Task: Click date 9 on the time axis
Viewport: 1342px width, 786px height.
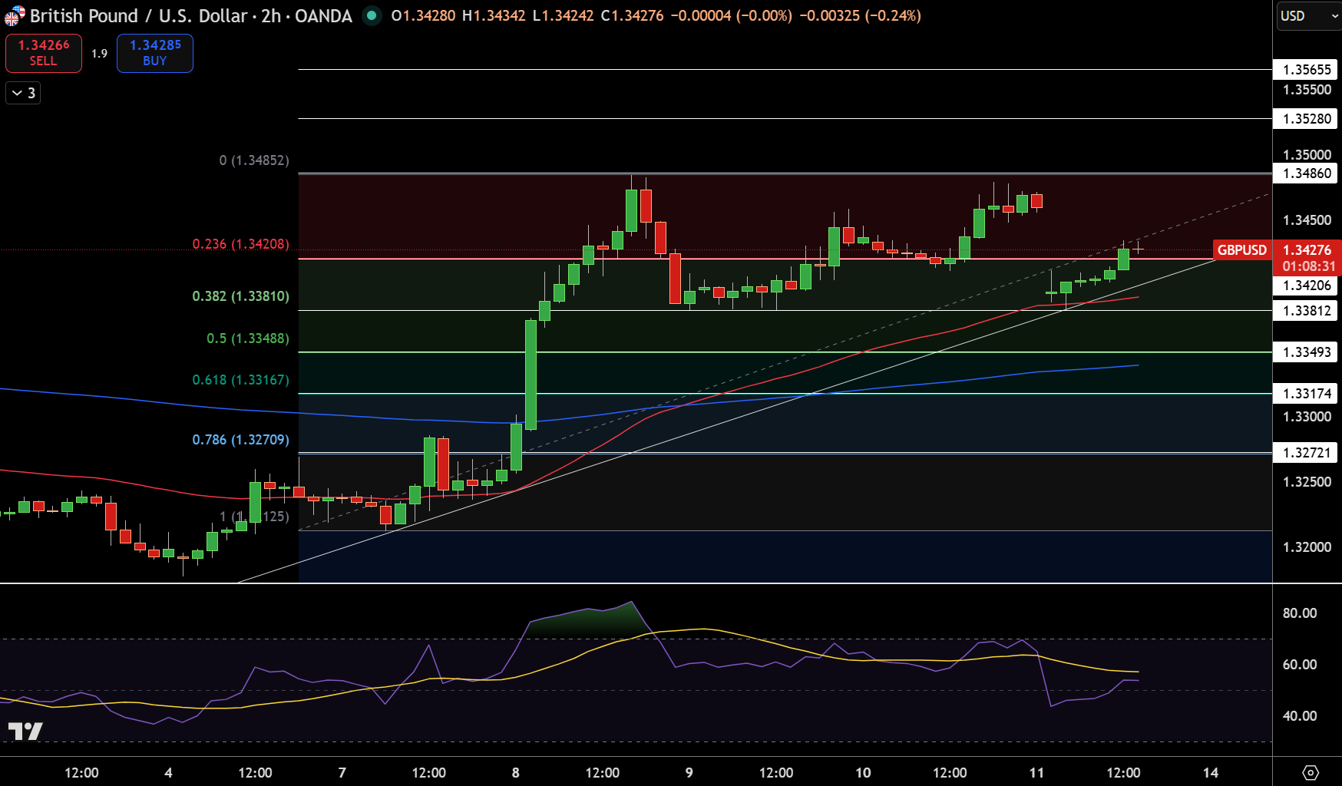Action: coord(689,773)
